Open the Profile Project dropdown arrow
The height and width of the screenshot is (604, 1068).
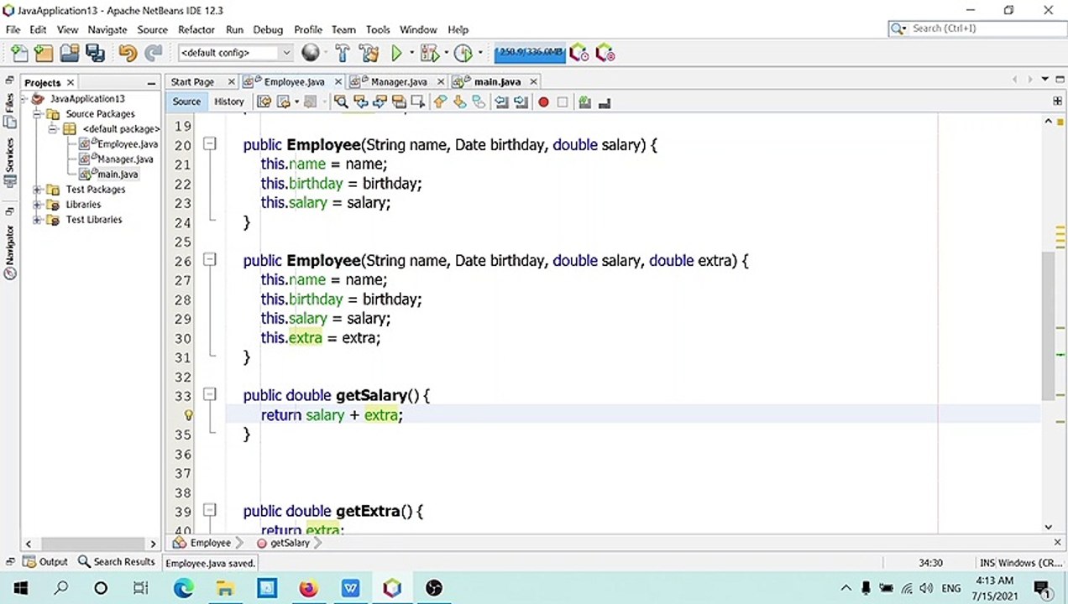480,53
